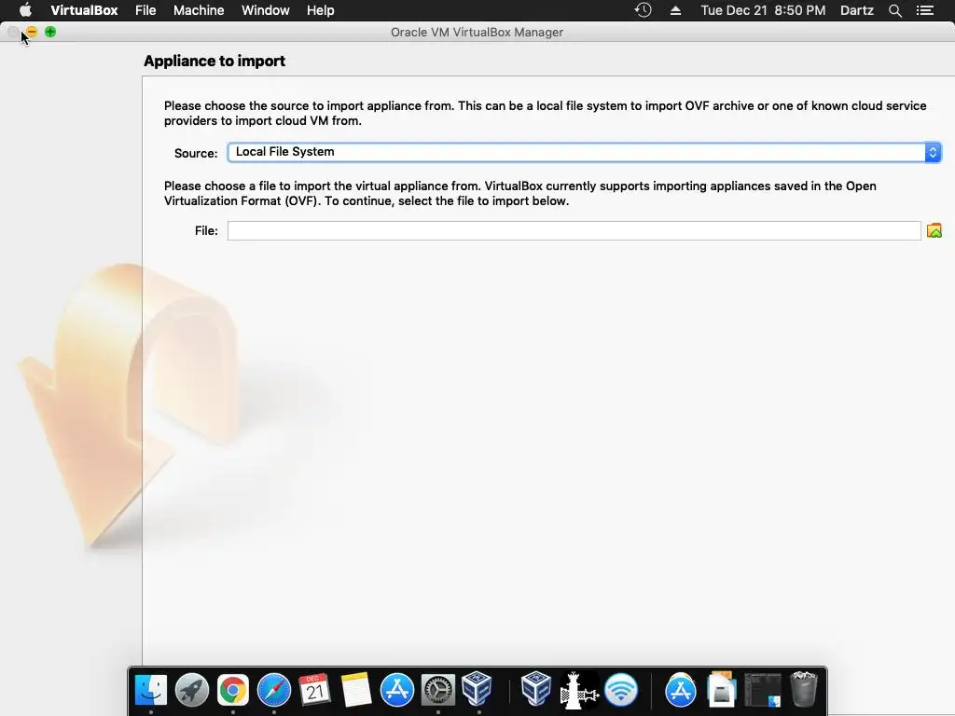Click the Time Machine menu bar icon

[643, 10]
